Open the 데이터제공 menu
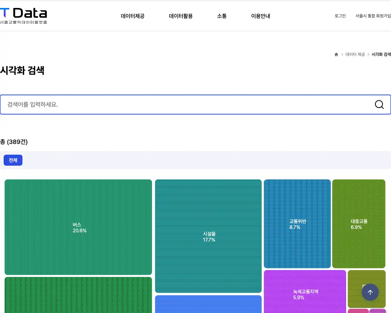The height and width of the screenshot is (313, 391). pos(133,16)
